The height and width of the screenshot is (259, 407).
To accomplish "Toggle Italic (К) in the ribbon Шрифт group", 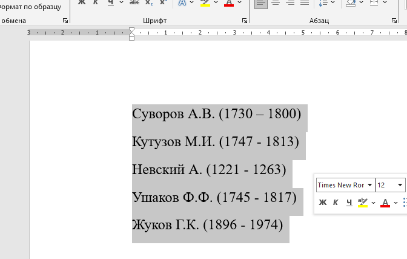I will [x=96, y=2].
